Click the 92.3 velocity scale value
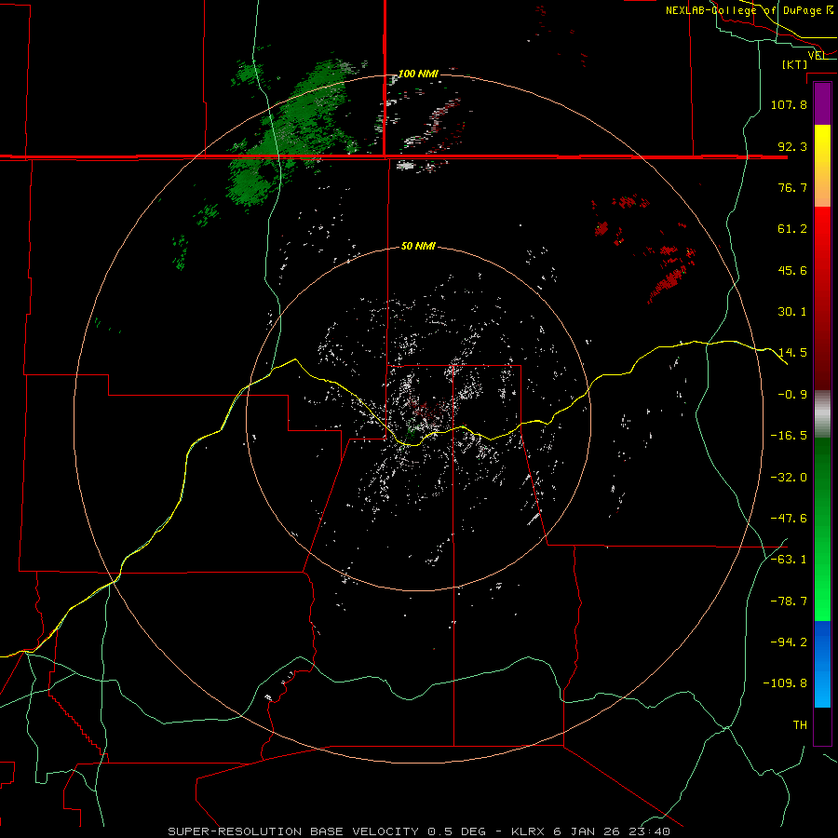 pos(792,146)
